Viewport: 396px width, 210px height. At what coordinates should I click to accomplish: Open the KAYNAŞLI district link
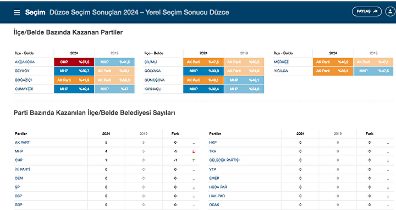[153, 89]
